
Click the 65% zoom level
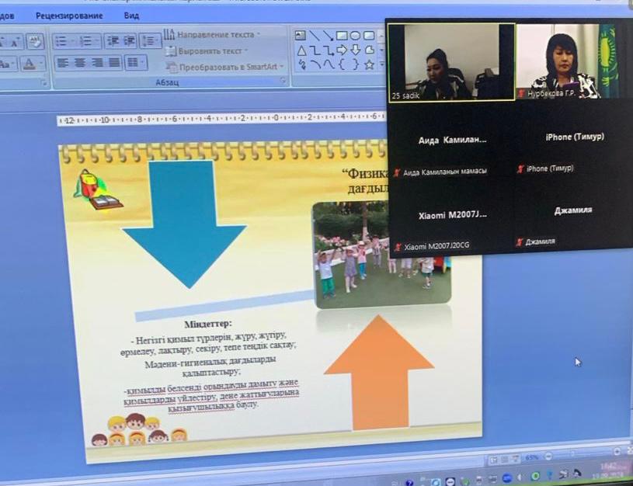532,459
